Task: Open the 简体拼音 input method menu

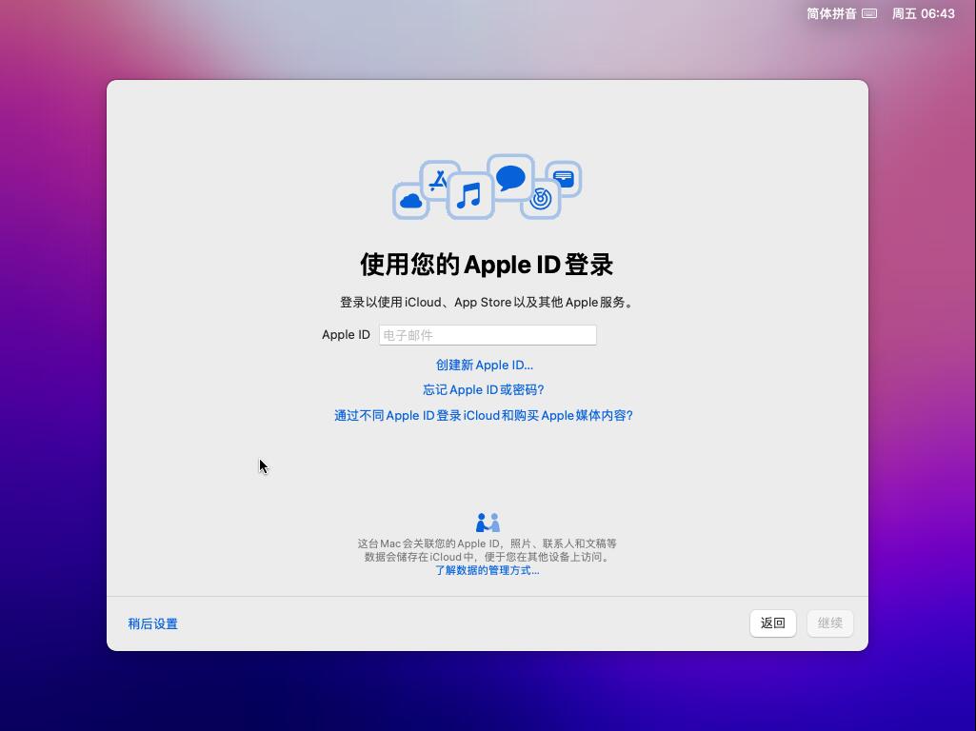Action: tap(837, 13)
